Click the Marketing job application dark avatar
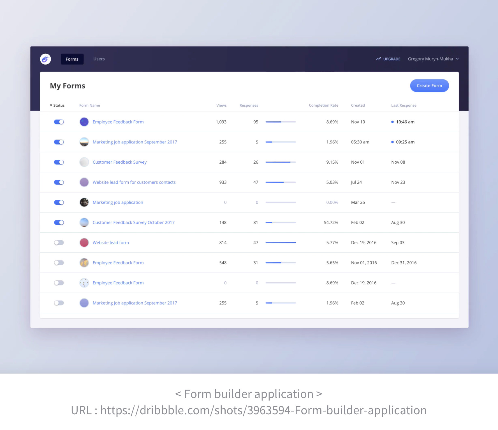 tap(84, 202)
